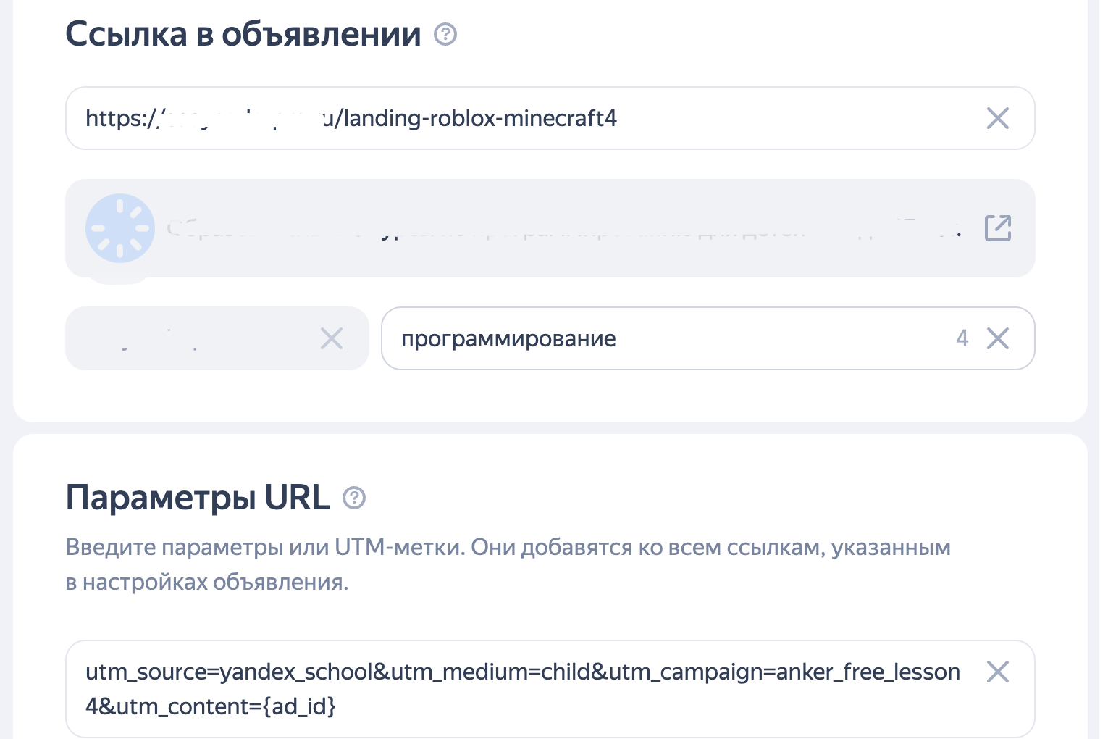Open landing page via external link icon
This screenshot has width=1108, height=739.
point(997,228)
